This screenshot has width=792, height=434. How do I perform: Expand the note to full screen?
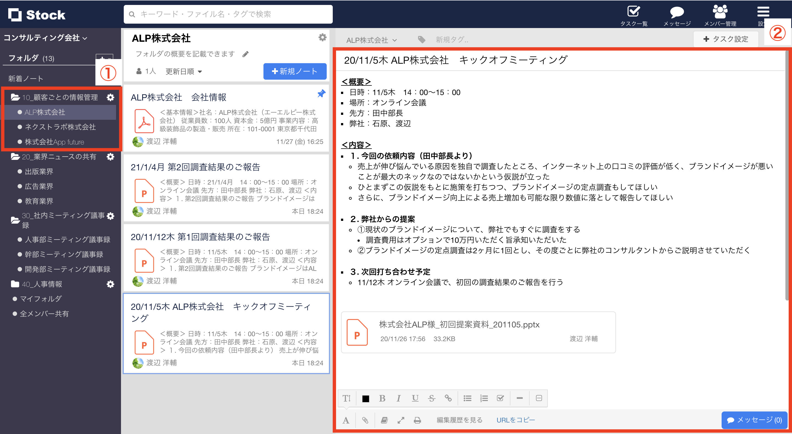coord(401,420)
